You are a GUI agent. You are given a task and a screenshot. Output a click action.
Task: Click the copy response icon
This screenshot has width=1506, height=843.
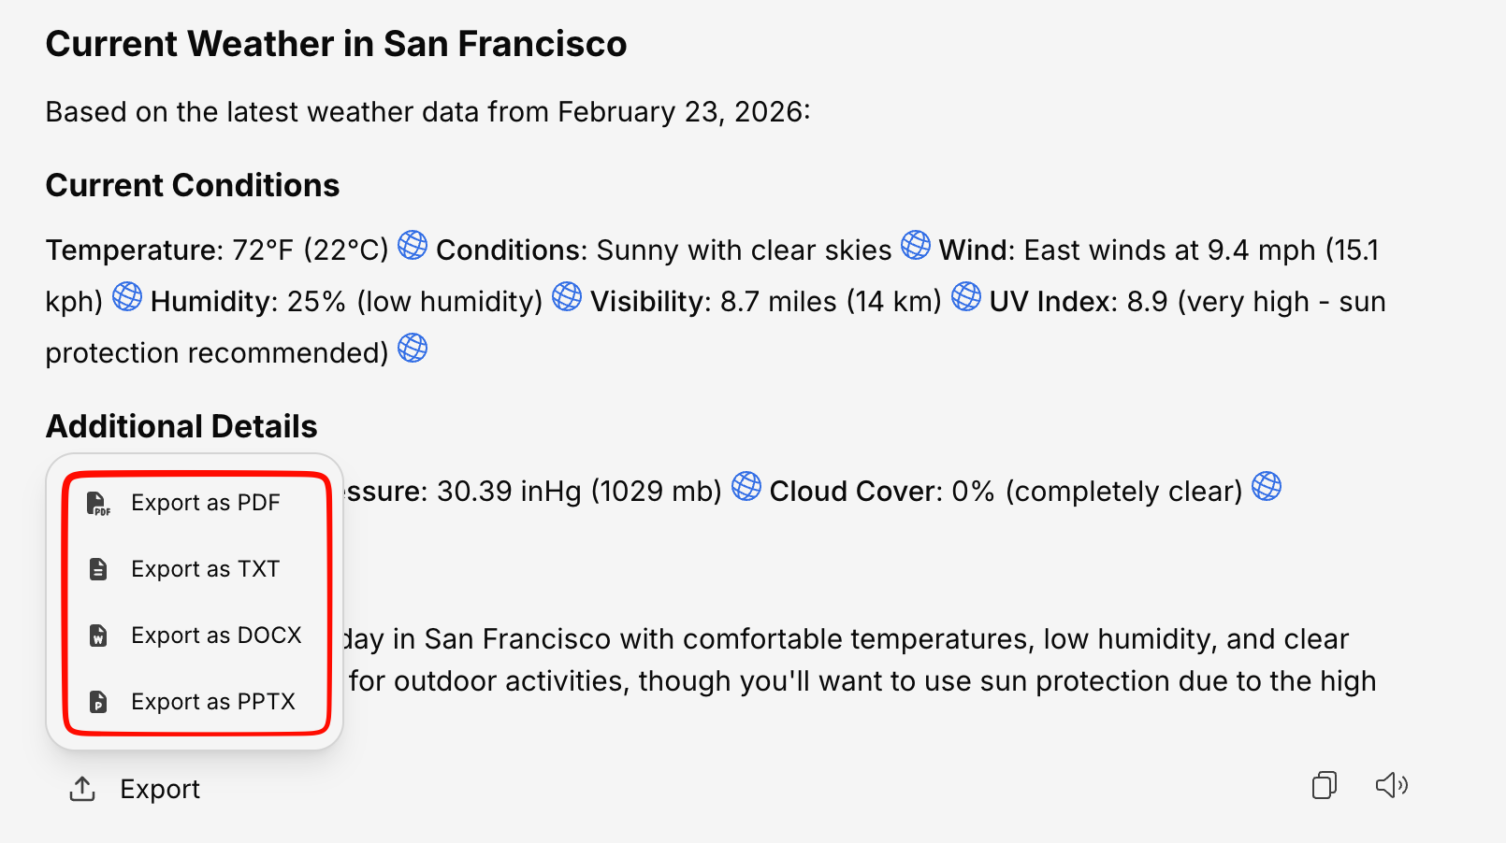tap(1324, 785)
